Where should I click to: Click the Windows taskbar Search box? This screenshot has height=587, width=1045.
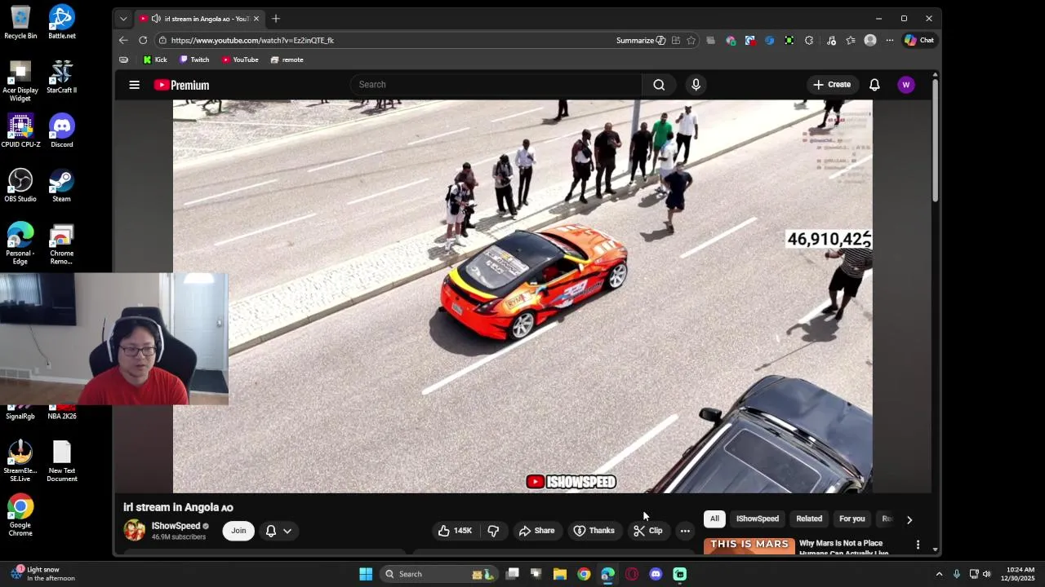point(439,574)
